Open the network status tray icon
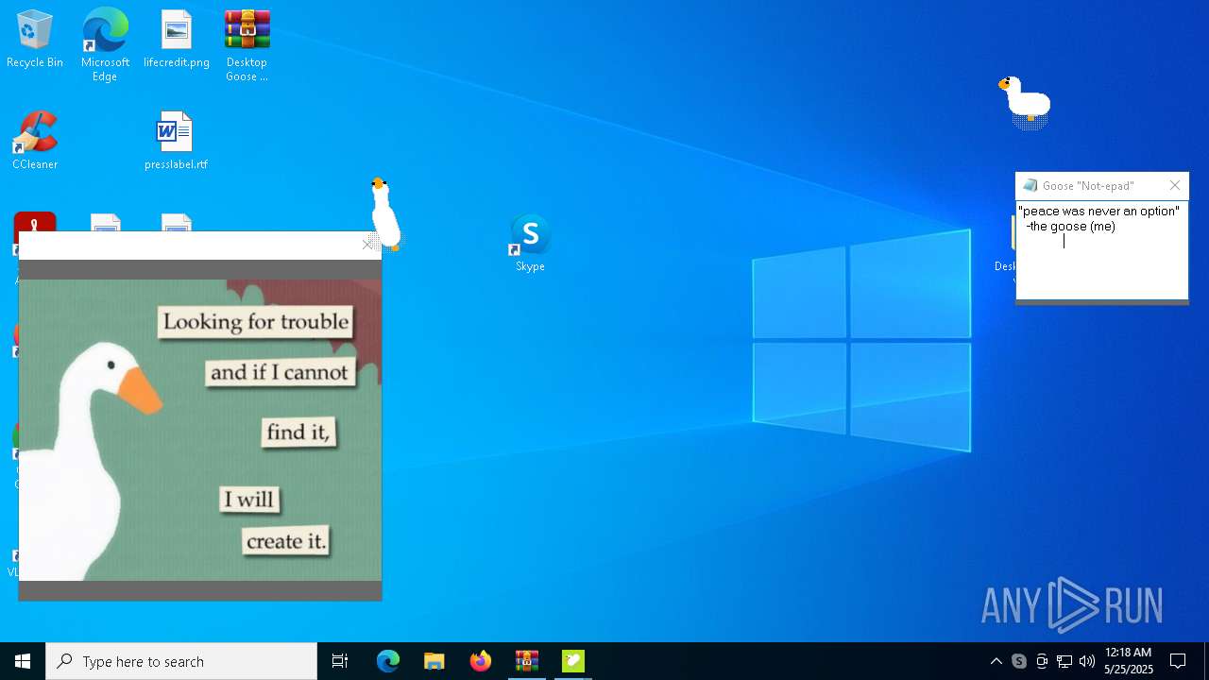This screenshot has height=680, width=1209. click(x=1064, y=661)
